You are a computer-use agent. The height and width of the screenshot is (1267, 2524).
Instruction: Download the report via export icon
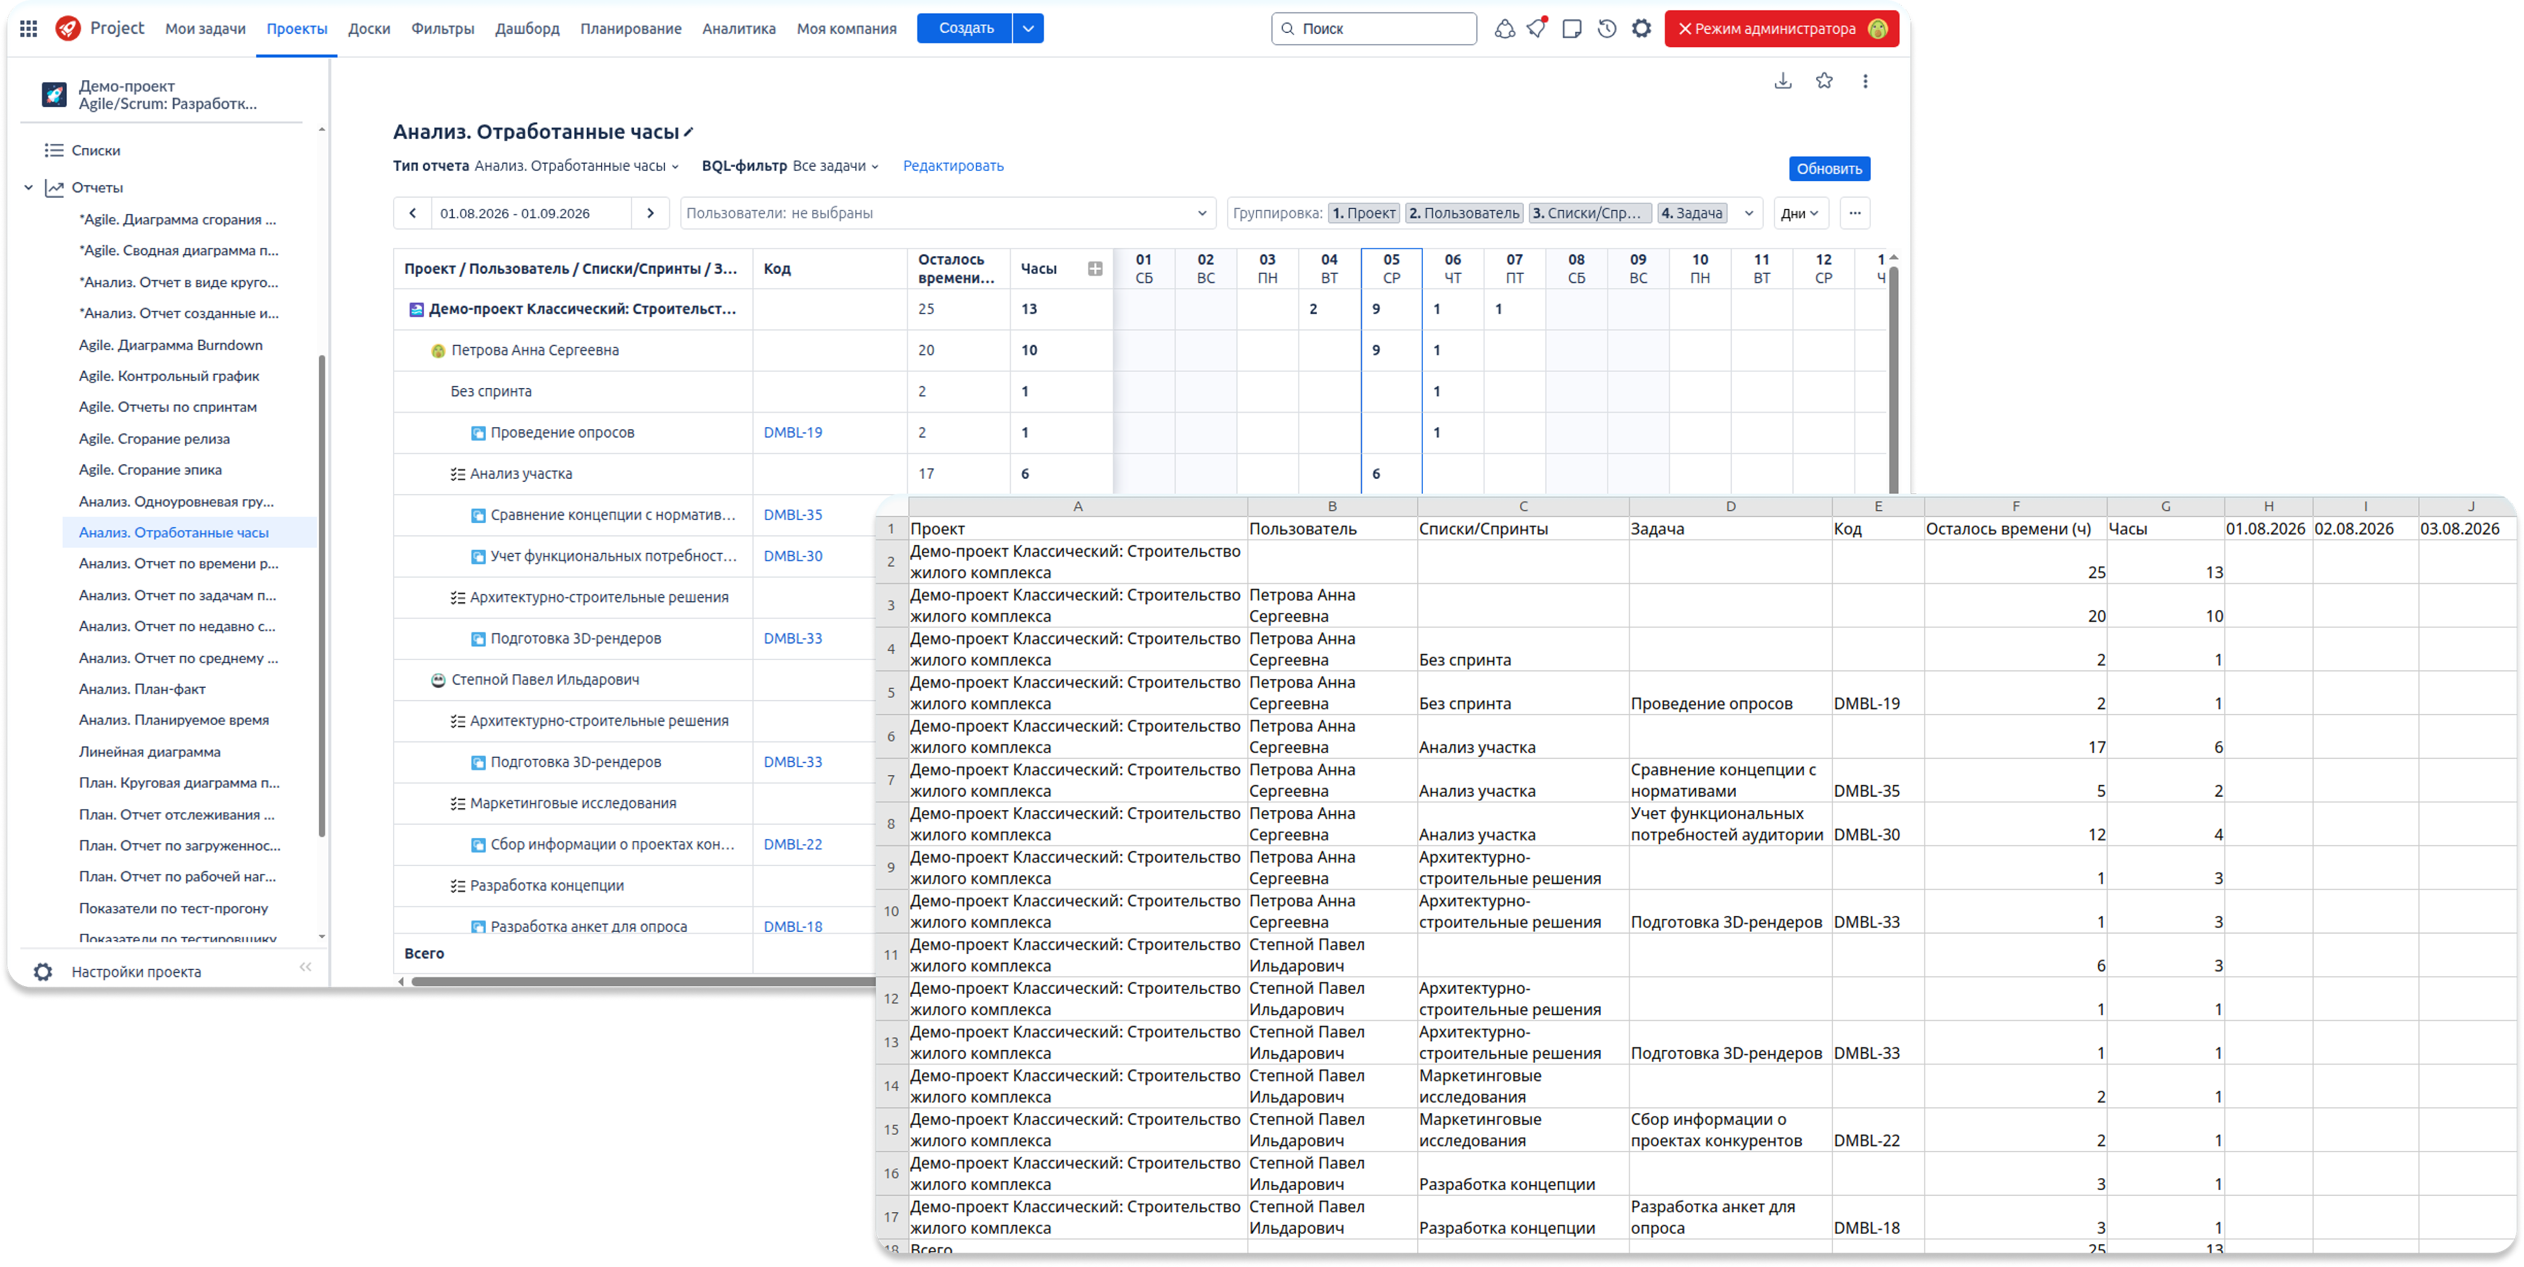point(1783,81)
